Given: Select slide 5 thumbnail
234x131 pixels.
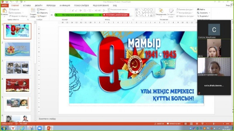Looking at the screenshot, I should (x=18, y=104).
